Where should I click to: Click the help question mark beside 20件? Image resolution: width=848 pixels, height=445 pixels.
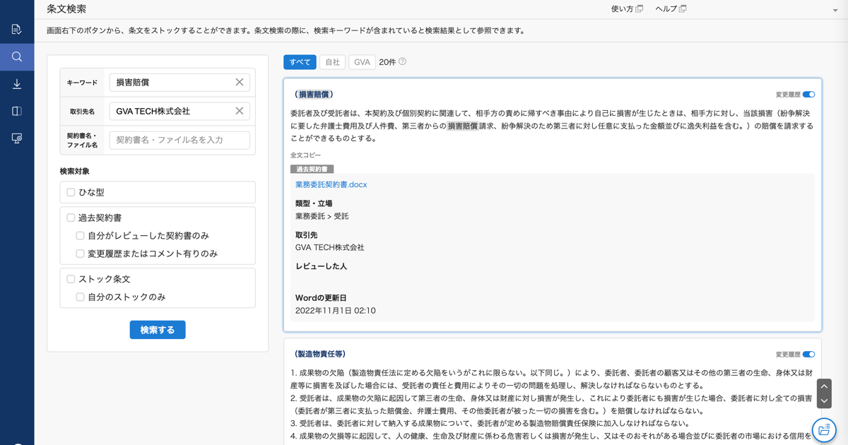click(402, 61)
